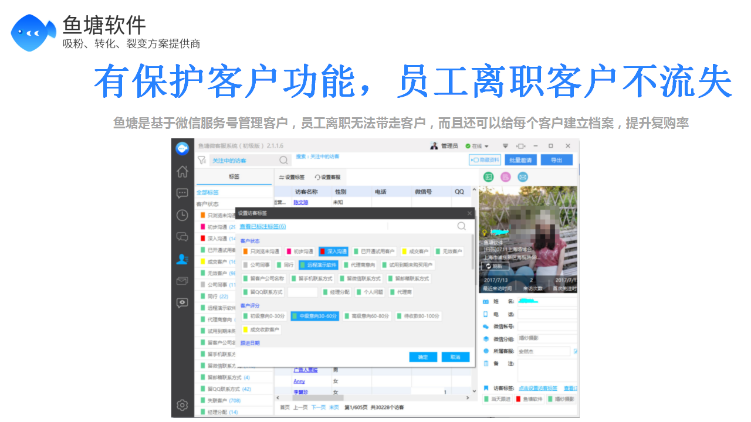The width and height of the screenshot is (751, 422).
Task: Toggle tag 已开通试用客户 in dialog
Action: click(x=374, y=251)
